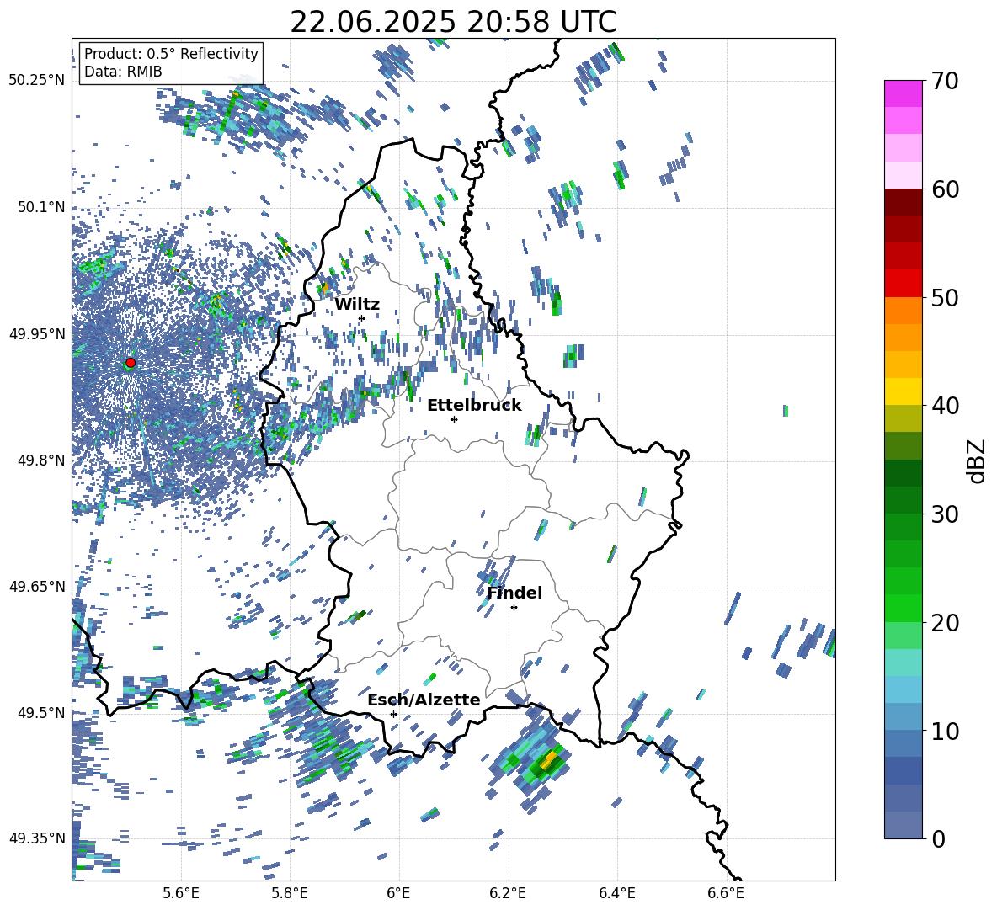Image resolution: width=997 pixels, height=910 pixels.
Task: Click the 49.35°N latitude label
Action: click(37, 838)
